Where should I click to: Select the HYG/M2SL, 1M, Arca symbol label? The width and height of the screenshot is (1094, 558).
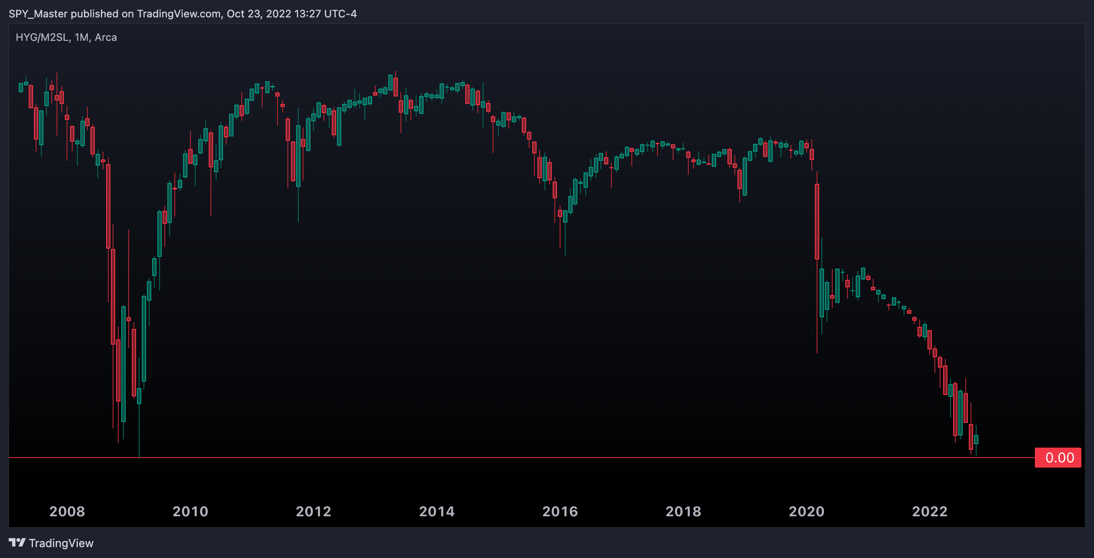pos(66,37)
